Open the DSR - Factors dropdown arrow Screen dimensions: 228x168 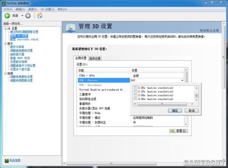click(x=182, y=80)
